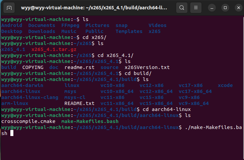Open a new terminal tab
The image size is (244, 160).
click(x=9, y=8)
